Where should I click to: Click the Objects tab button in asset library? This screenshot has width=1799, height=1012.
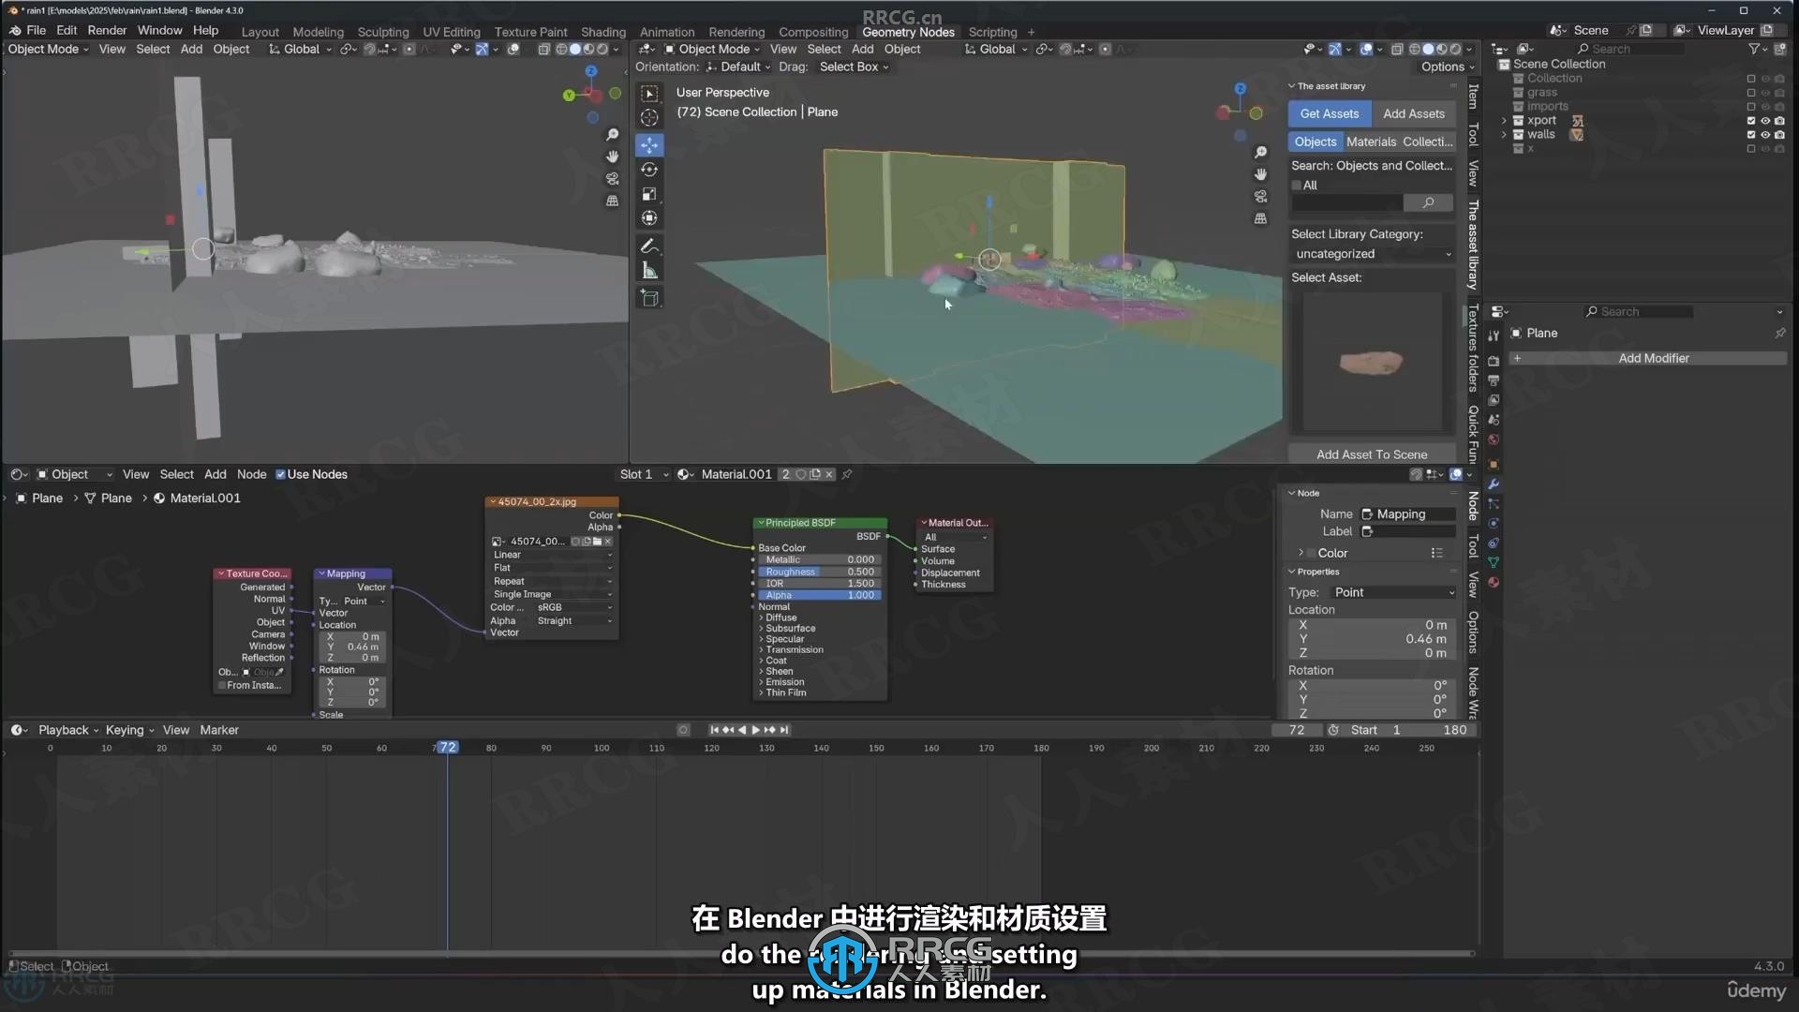1316,142
